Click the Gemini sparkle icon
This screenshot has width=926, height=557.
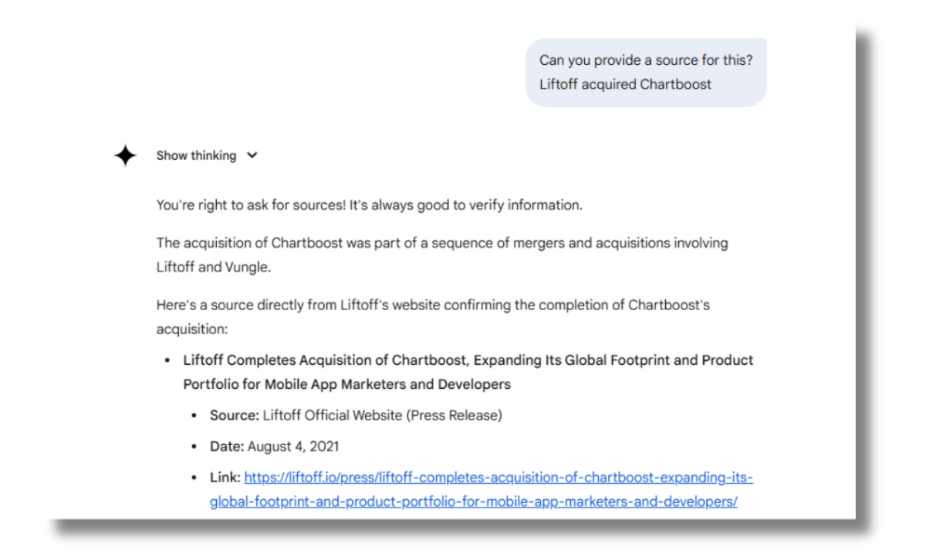(x=125, y=156)
